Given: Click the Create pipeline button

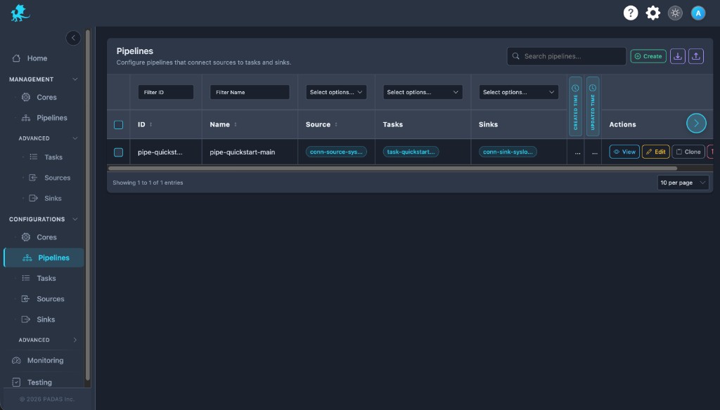Looking at the screenshot, I should click(x=648, y=56).
